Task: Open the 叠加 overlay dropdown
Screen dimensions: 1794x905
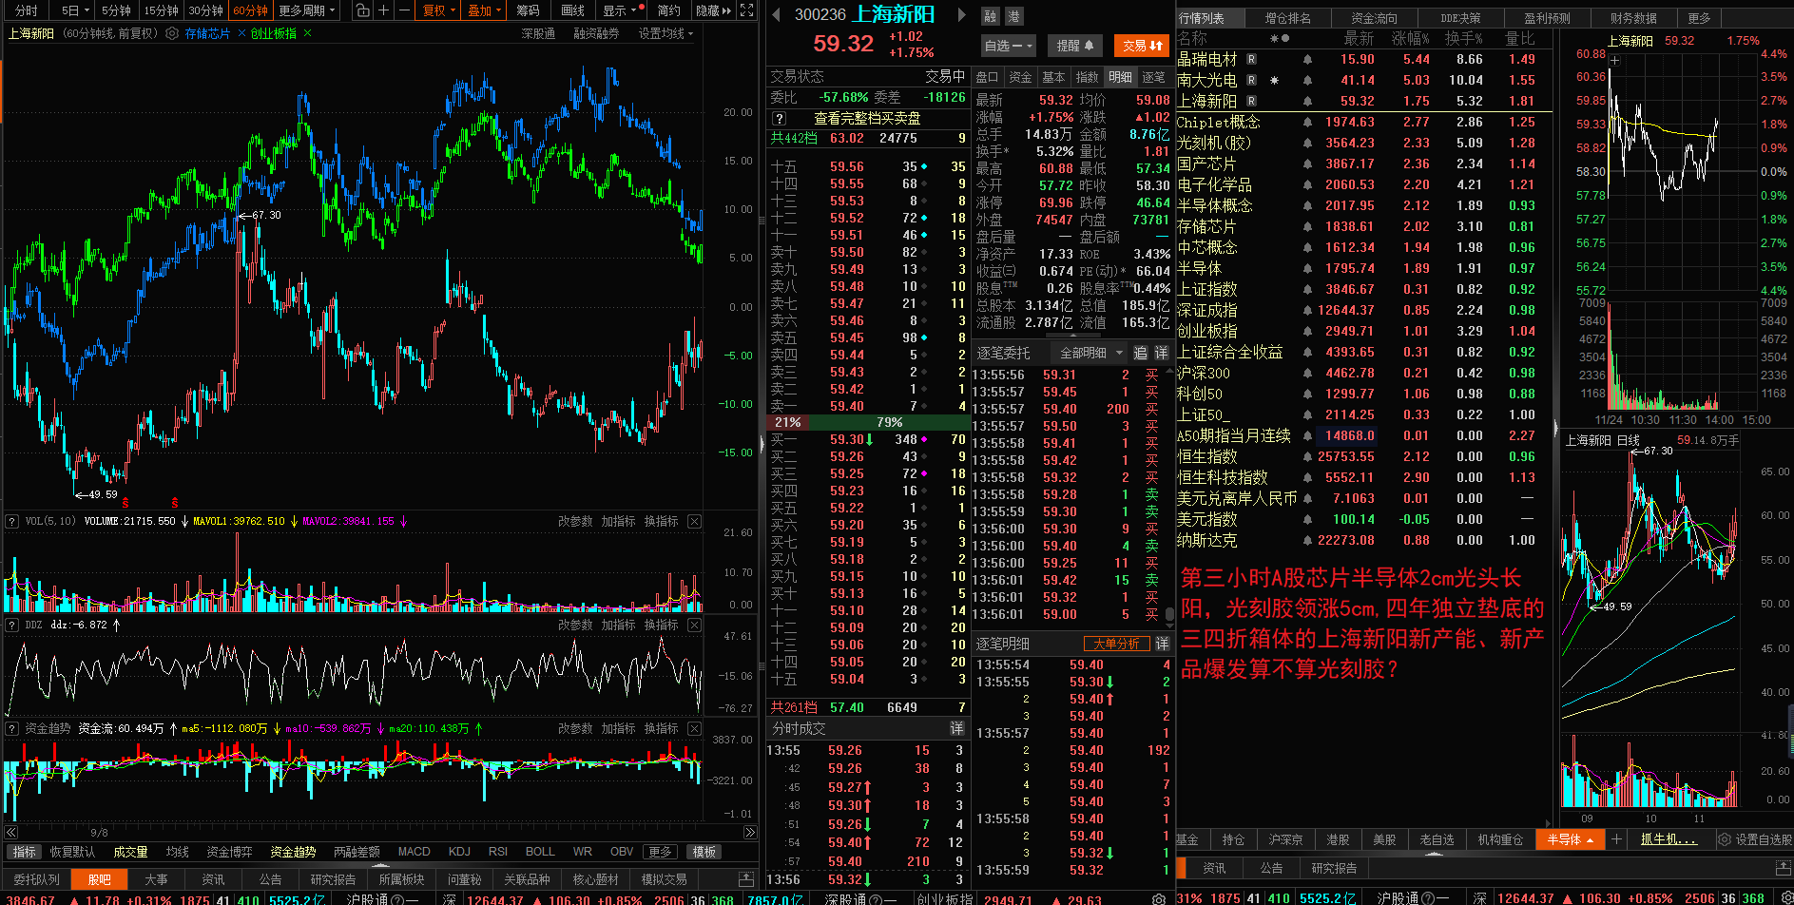Action: (x=484, y=10)
